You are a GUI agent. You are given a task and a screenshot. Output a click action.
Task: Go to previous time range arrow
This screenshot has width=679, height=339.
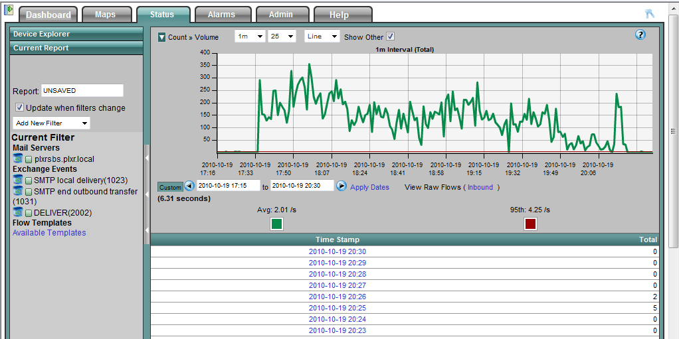[x=189, y=186]
